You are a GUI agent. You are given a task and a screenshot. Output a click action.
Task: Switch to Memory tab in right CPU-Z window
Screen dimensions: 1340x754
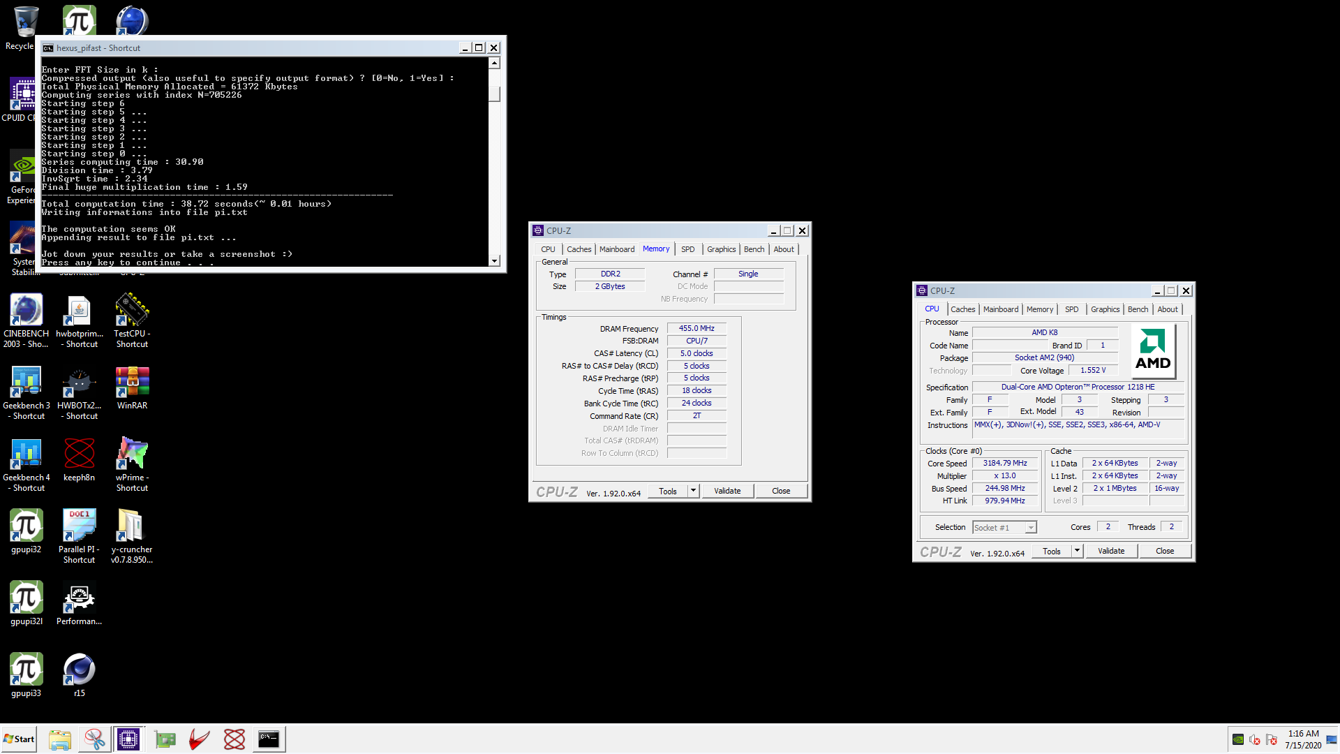click(x=1039, y=309)
